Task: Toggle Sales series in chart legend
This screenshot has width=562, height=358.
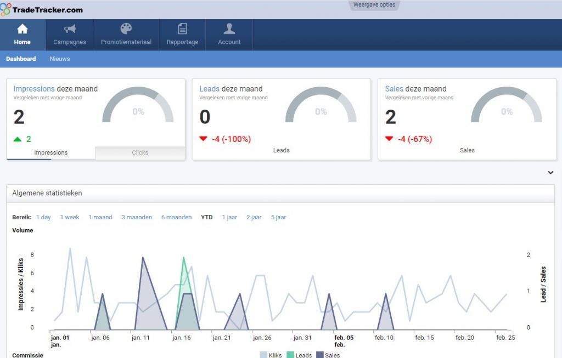Action: (328, 355)
